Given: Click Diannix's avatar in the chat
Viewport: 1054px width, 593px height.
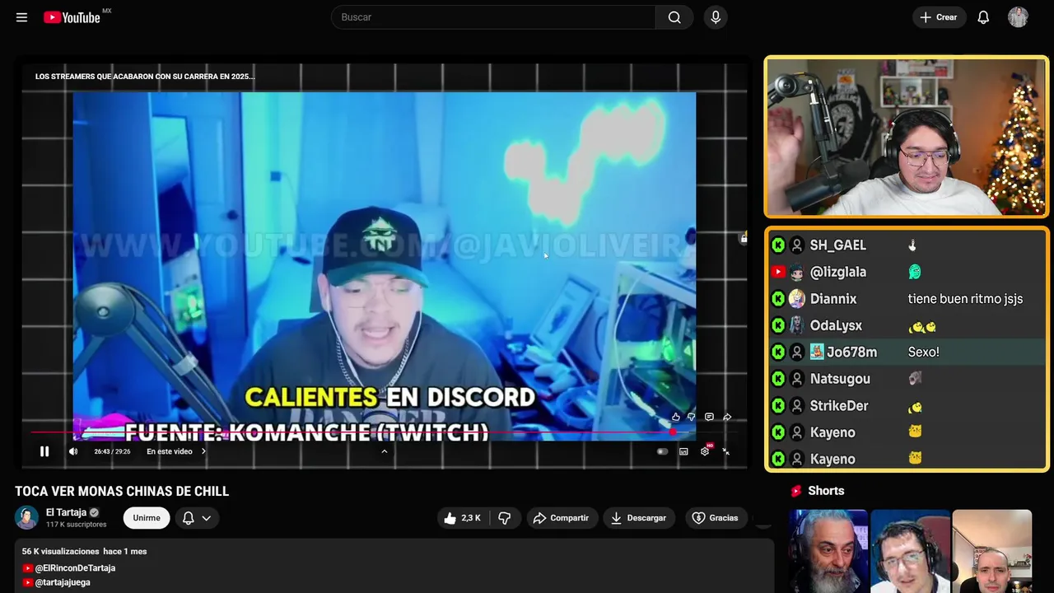Looking at the screenshot, I should [x=796, y=299].
